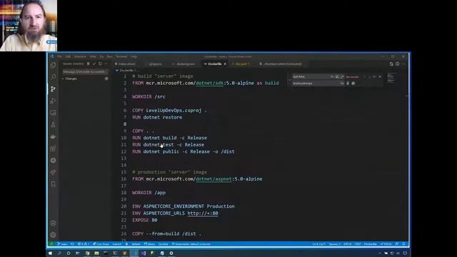Image resolution: width=457 pixels, height=257 pixels.
Task: Click the line and column indicator
Action: (318, 244)
